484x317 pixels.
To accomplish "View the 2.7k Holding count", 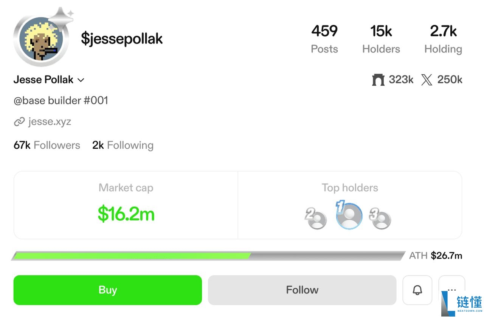I will point(443,39).
